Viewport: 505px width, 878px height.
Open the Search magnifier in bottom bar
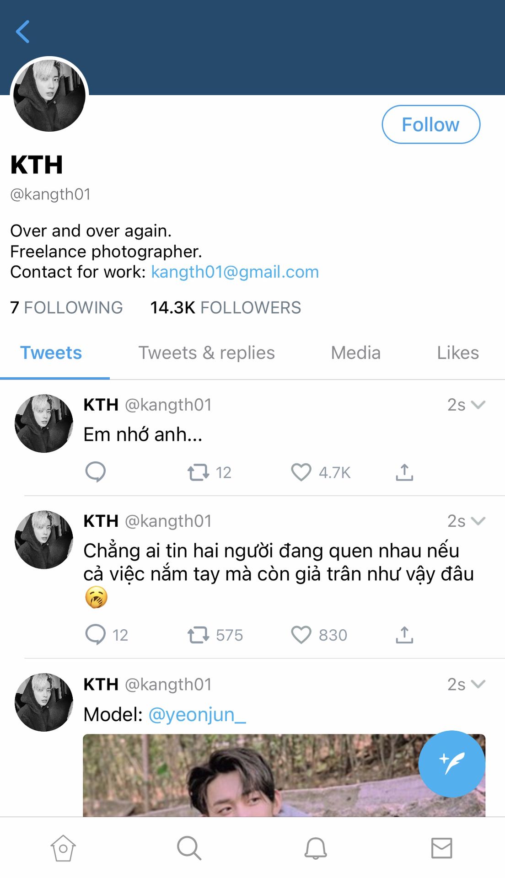(189, 848)
